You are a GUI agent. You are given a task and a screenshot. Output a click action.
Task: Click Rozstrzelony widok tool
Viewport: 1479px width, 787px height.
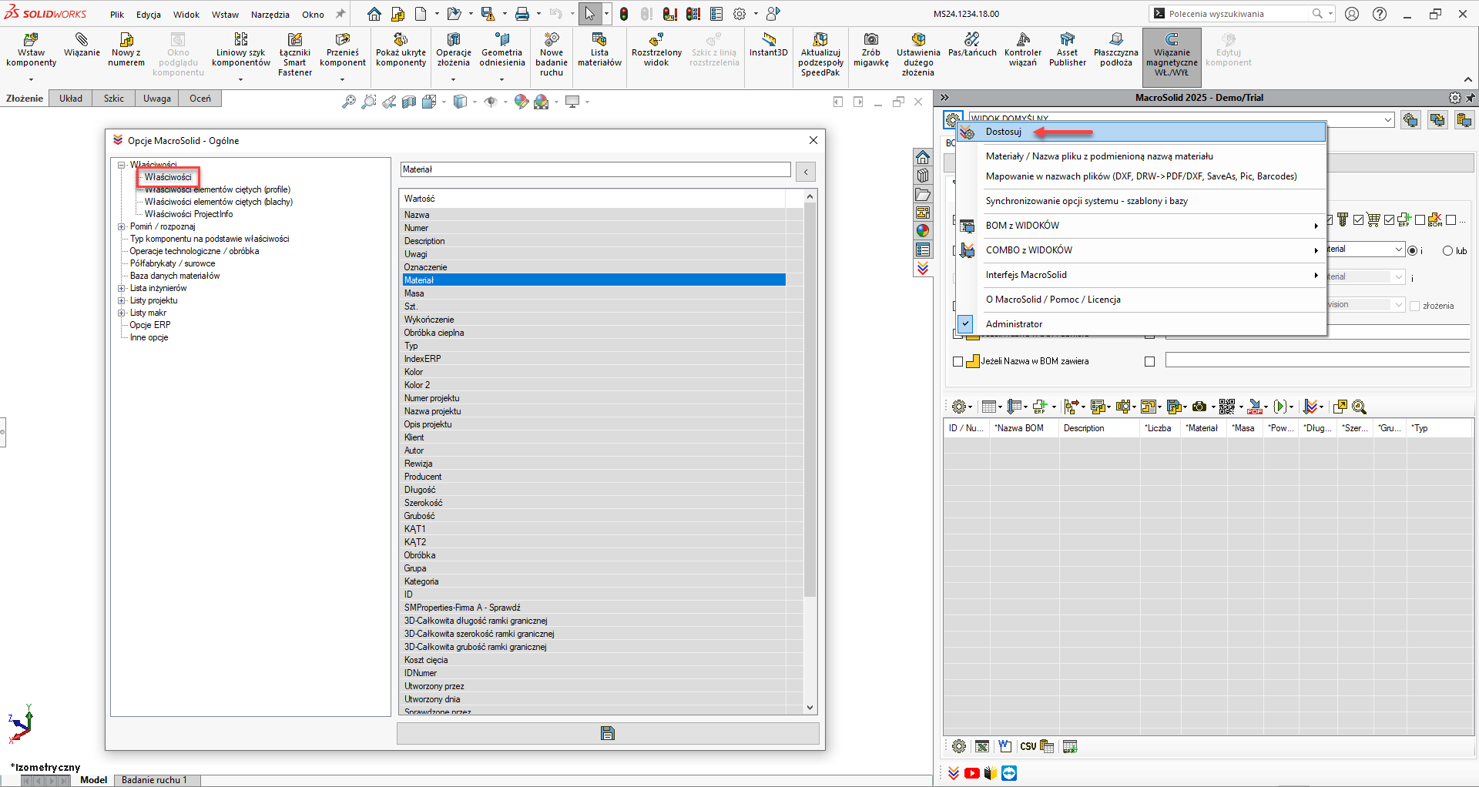pos(656,51)
